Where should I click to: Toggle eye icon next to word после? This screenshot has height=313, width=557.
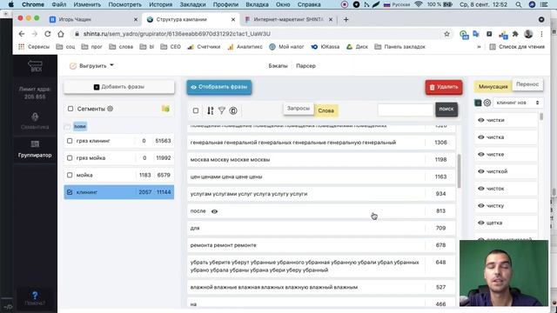(214, 211)
